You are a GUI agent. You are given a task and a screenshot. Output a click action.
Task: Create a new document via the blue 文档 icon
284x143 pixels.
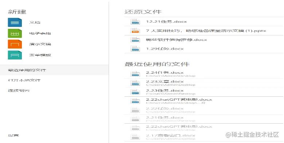pyautogui.click(x=15, y=23)
